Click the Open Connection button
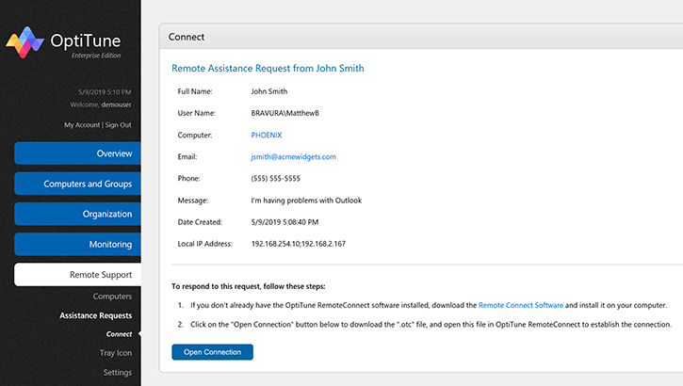This screenshot has width=683, height=386. click(x=212, y=352)
